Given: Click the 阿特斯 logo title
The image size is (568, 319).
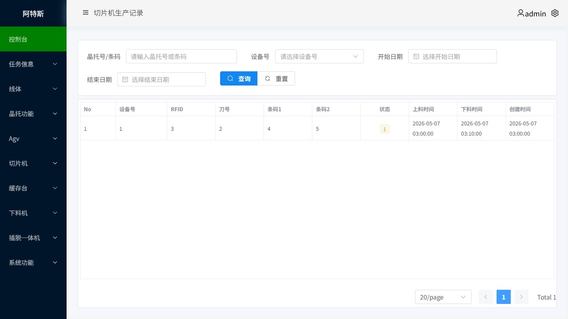Looking at the screenshot, I should 33,13.
